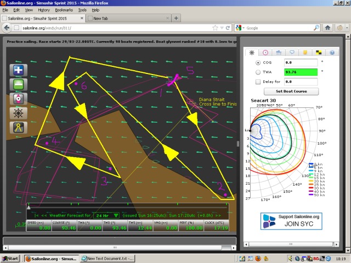Screen dimensions: 351x263
Task: Select the TWA radio button
Action: [258, 72]
